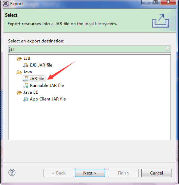The width and height of the screenshot is (179, 185).
Task: Click the Eclipse icon in the title bar
Action: tap(6, 3)
